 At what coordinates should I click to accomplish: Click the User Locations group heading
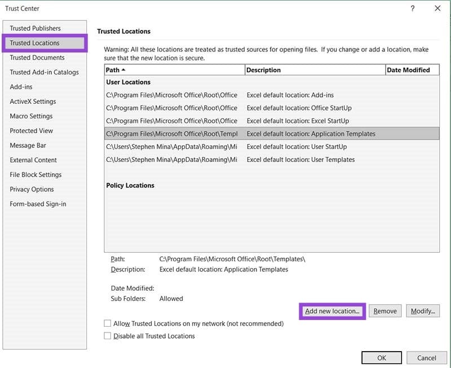[x=129, y=82]
